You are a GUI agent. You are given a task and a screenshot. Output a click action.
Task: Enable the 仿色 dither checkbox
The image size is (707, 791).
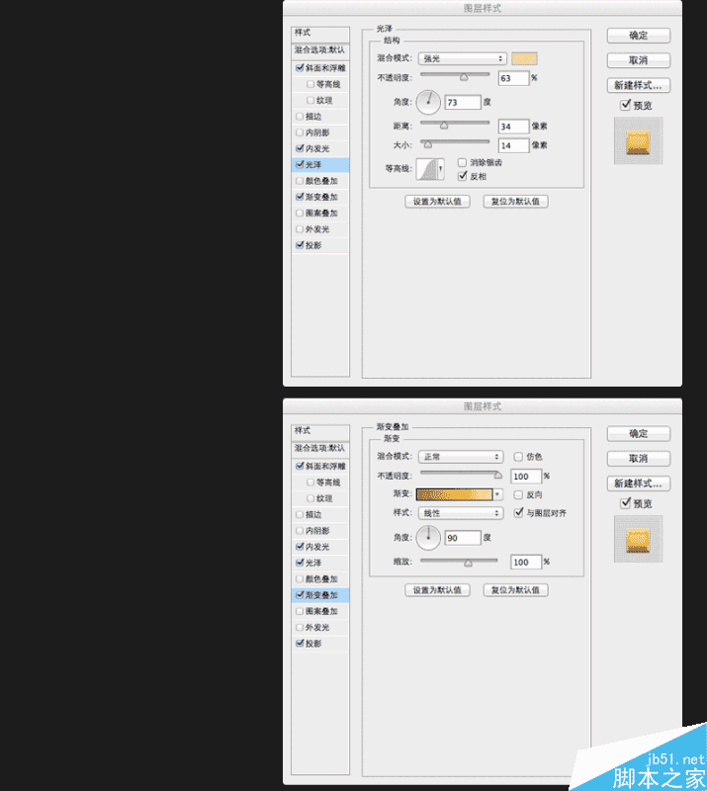[518, 457]
